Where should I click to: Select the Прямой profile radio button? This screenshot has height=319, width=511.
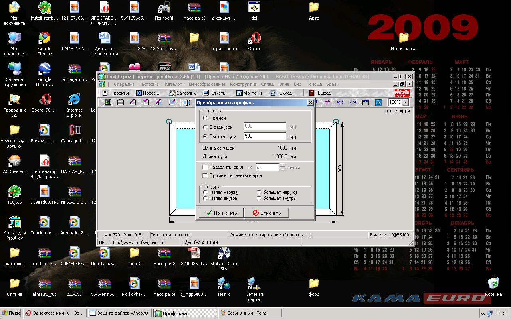tap(205, 118)
